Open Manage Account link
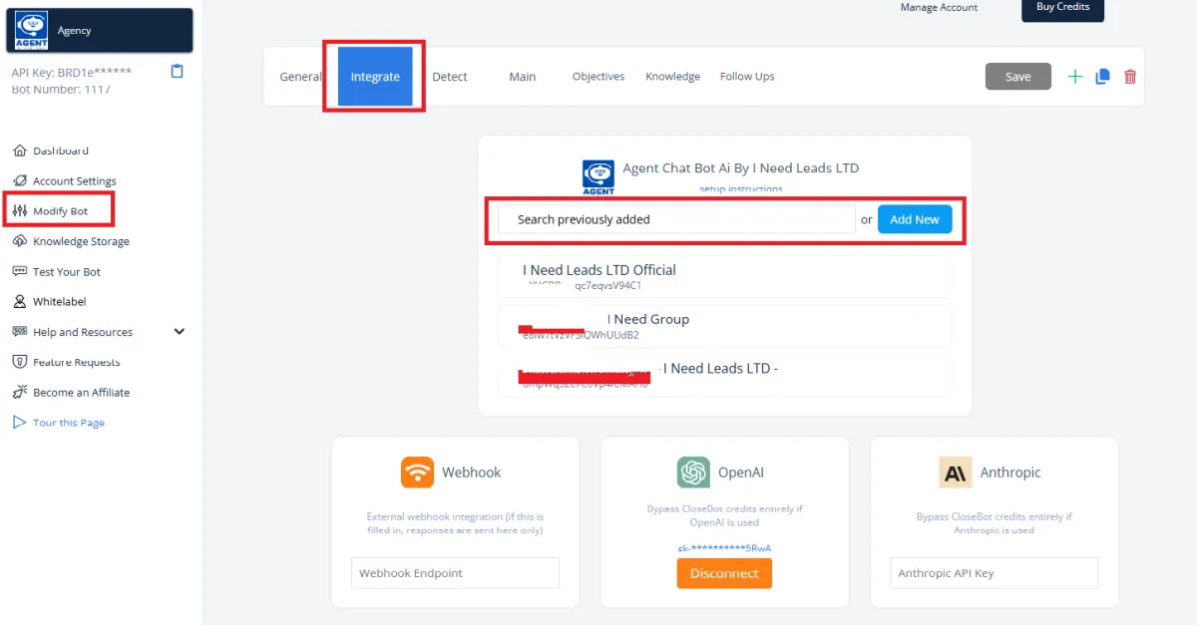The width and height of the screenshot is (1197, 625). 939,8
